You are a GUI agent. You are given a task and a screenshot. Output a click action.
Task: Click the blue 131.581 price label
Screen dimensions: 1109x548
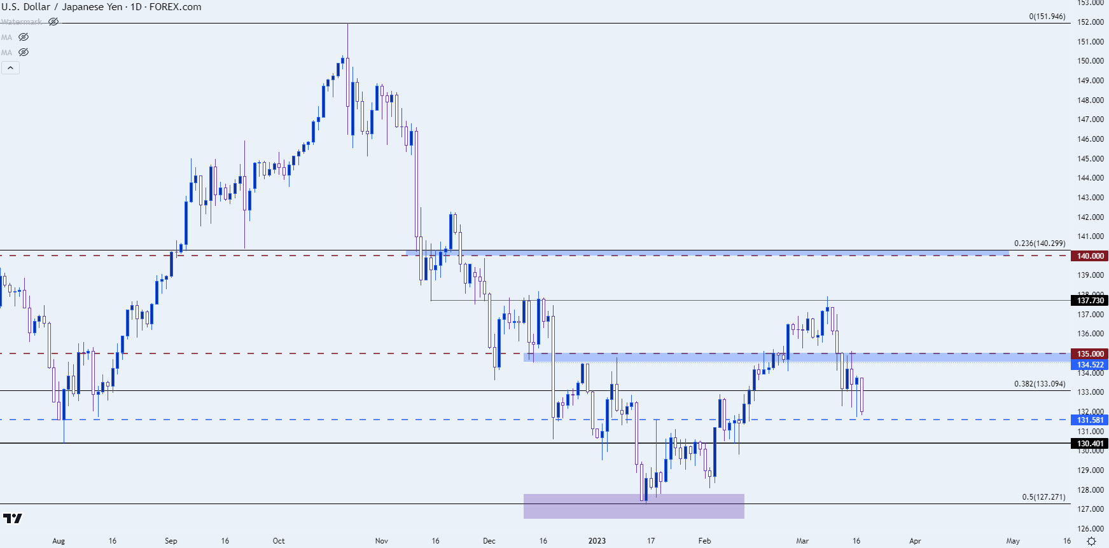coord(1090,420)
